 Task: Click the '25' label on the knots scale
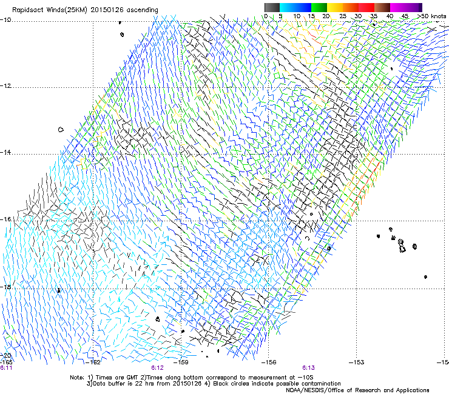[x=343, y=16]
